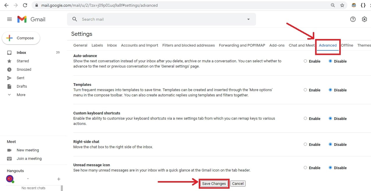Enable Right-side chat
Screen dimensions: 371x191
(x=305, y=144)
